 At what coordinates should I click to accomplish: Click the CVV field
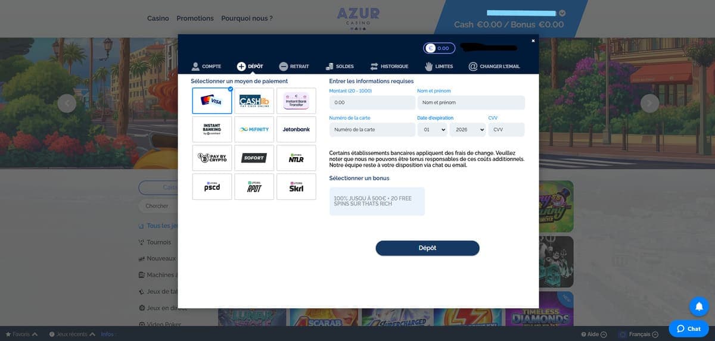506,129
